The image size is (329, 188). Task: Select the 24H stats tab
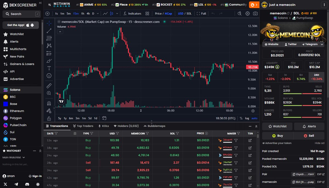pos(316,77)
